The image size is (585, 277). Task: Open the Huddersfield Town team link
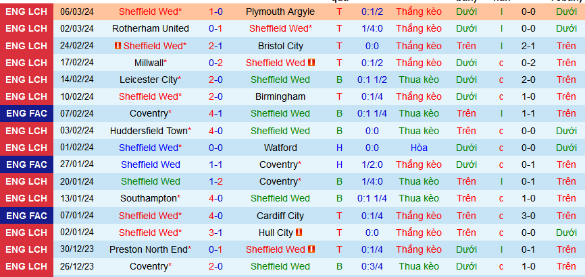click(150, 131)
